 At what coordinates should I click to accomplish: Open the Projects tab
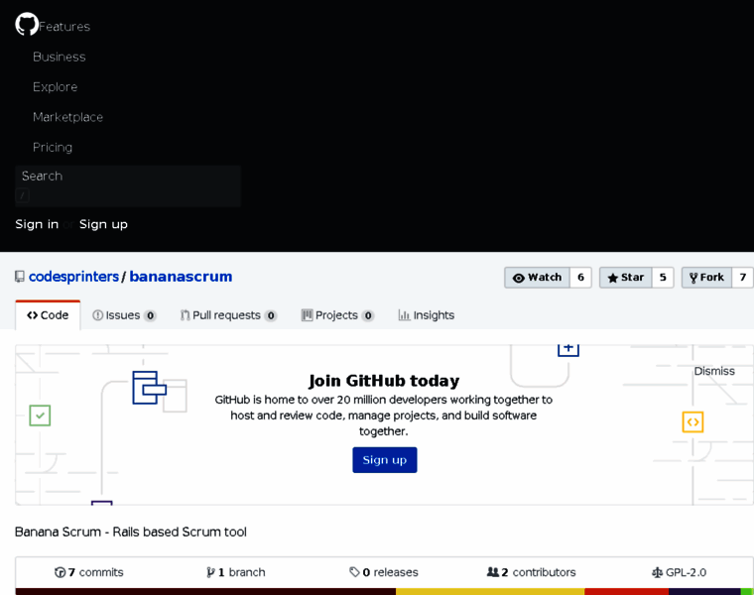[x=337, y=315]
